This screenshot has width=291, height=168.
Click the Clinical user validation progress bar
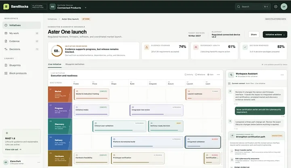click(119, 130)
